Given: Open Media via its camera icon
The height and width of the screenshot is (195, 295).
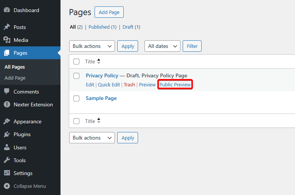Looking at the screenshot, I should (7, 40).
